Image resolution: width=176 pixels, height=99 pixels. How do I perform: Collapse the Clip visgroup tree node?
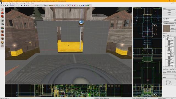pyautogui.click(x=167, y=51)
